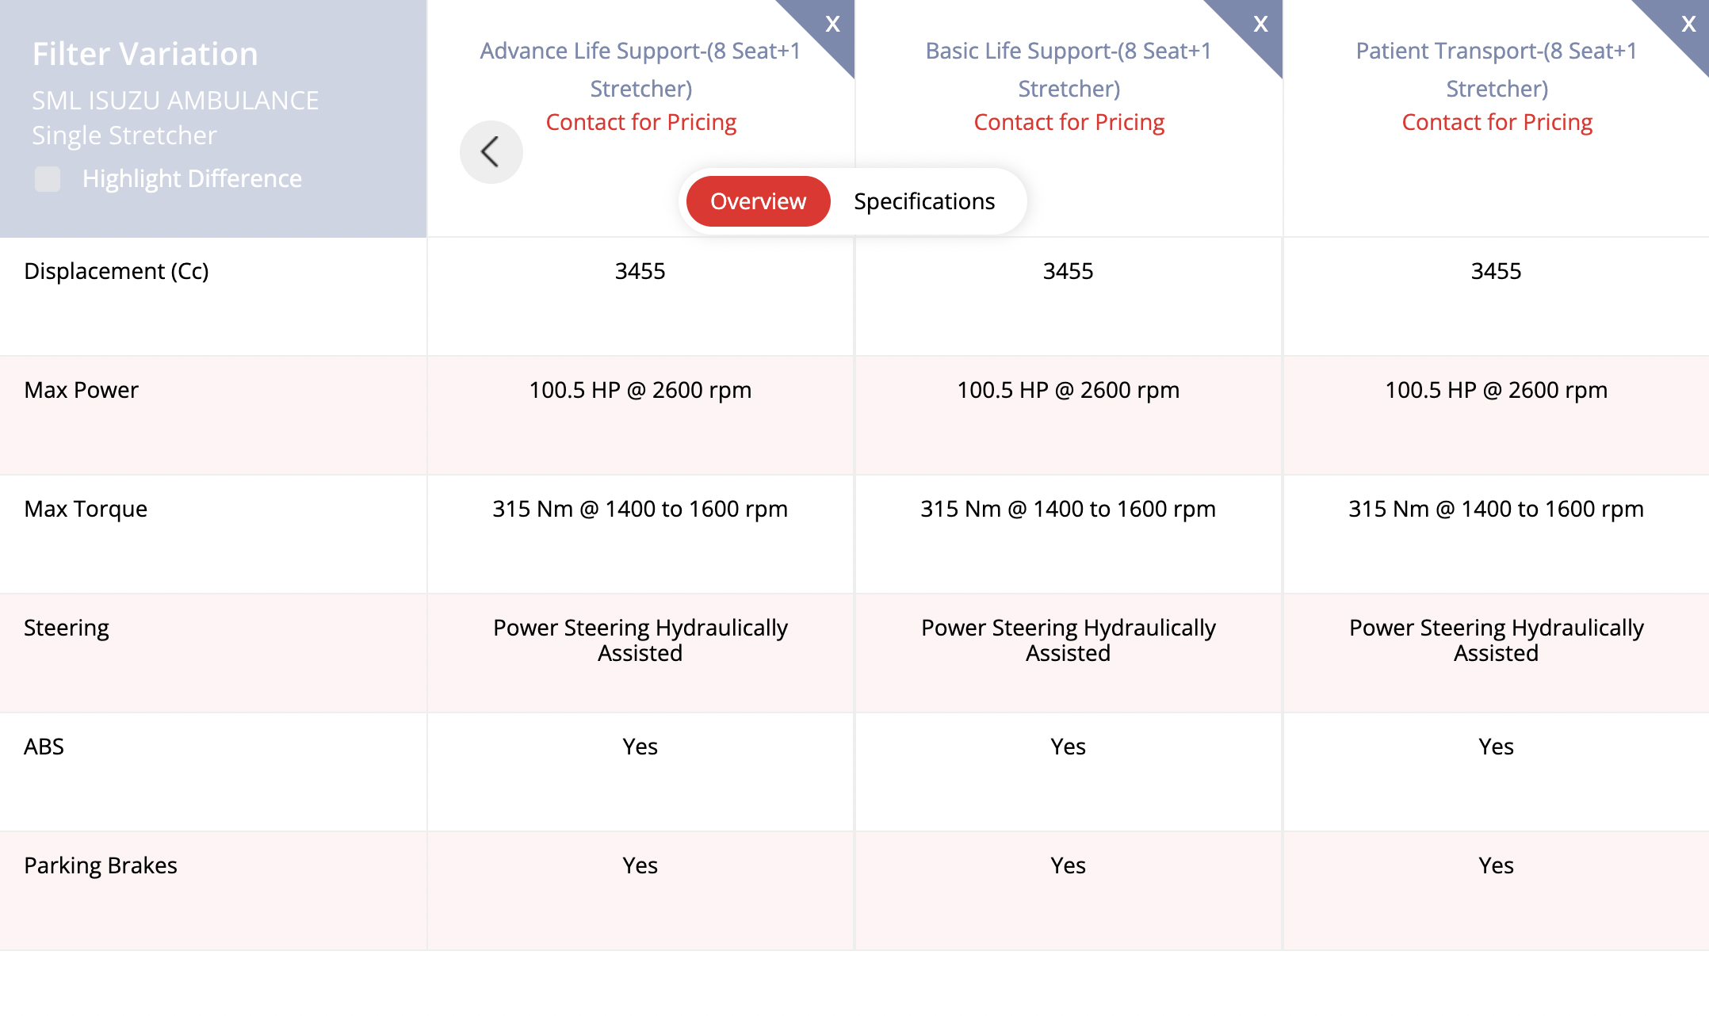Open the Patient Transport variant title link
This screenshot has height=1016, width=1709.
(x=1497, y=70)
